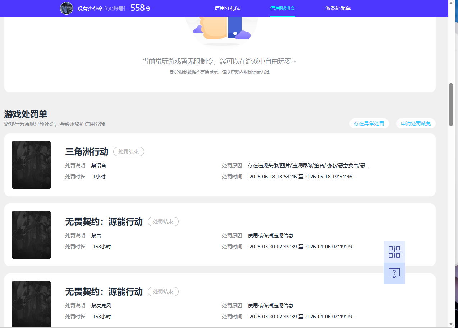Click 处罚结束 badge on 禁言 card

[163, 222]
